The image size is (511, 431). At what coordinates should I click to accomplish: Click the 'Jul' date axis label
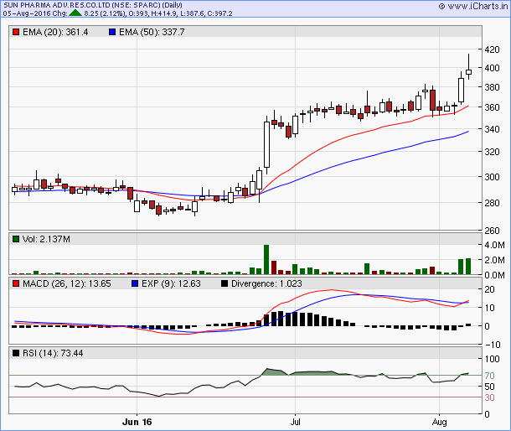click(x=295, y=422)
